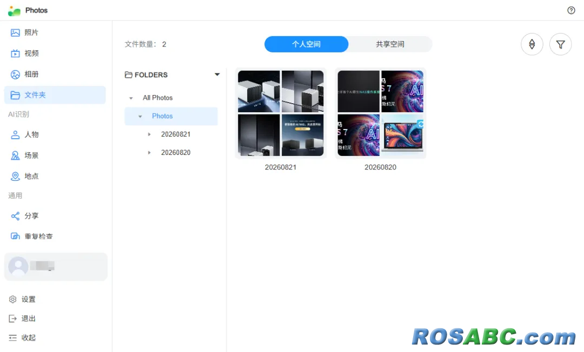Click the 人物 person icon
Viewport: 584px width, 352px height.
point(15,134)
